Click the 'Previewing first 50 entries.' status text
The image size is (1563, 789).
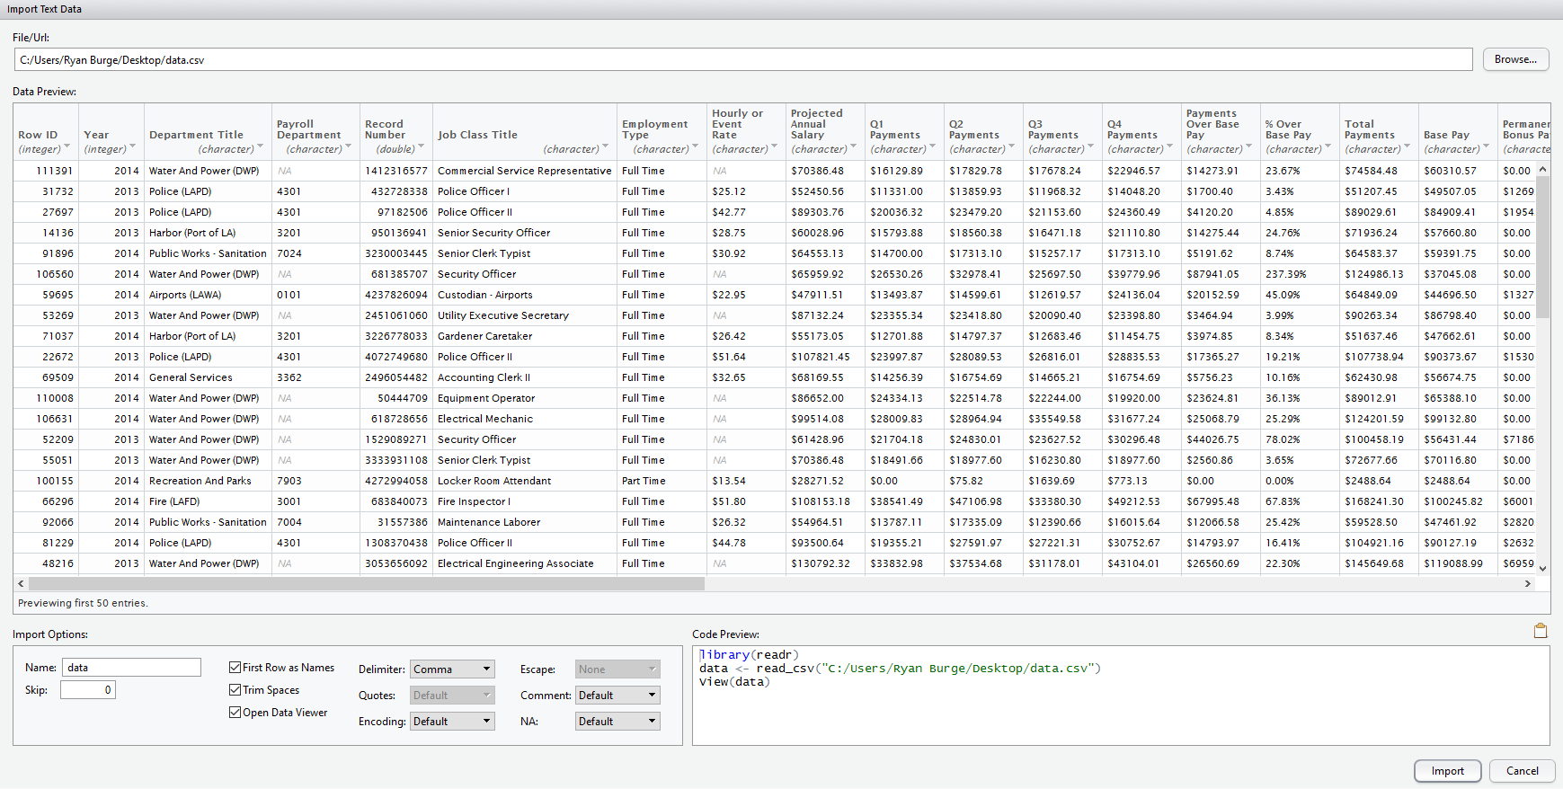[x=83, y=603]
